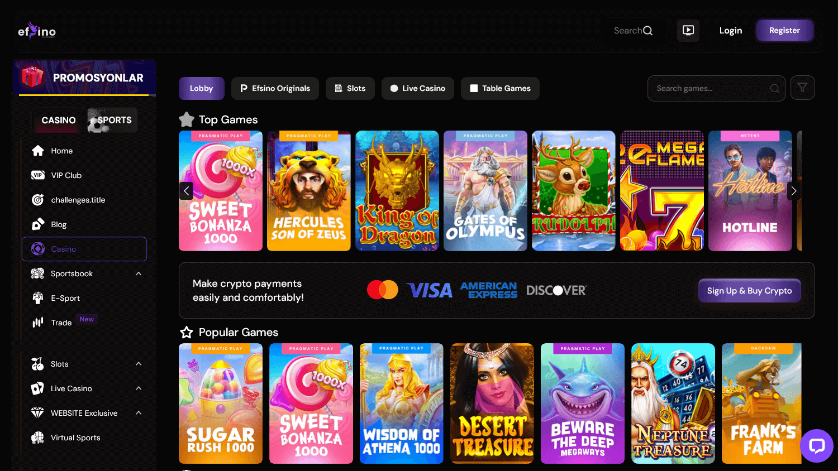
Task: Click the Search games input field
Action: pos(716,88)
